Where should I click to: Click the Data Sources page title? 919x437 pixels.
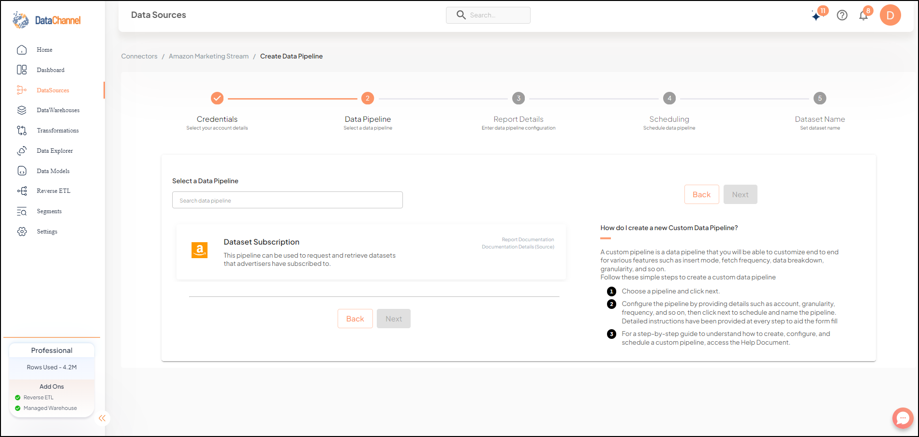(x=159, y=15)
